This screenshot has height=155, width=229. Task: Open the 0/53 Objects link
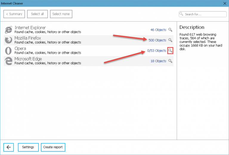[157, 51]
